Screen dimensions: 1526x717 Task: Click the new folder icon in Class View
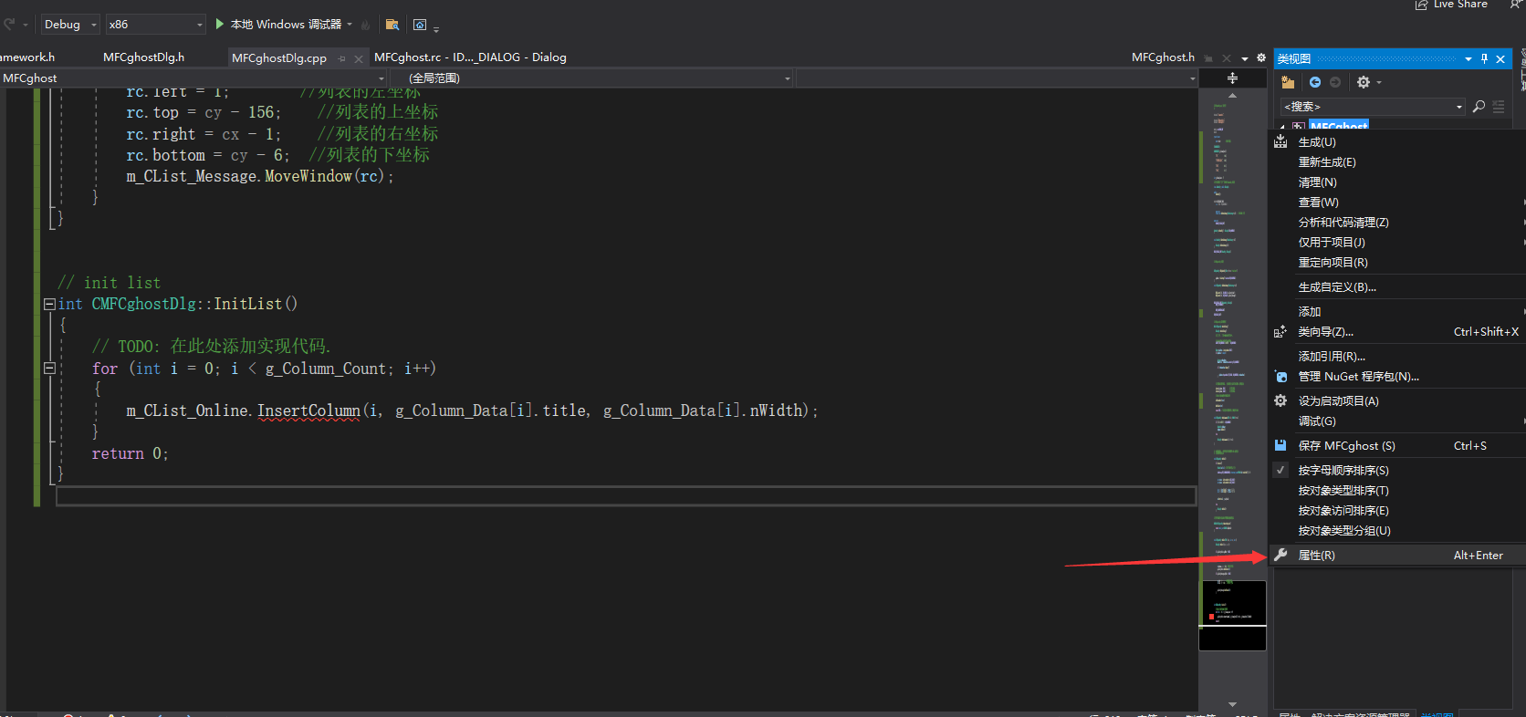1288,82
